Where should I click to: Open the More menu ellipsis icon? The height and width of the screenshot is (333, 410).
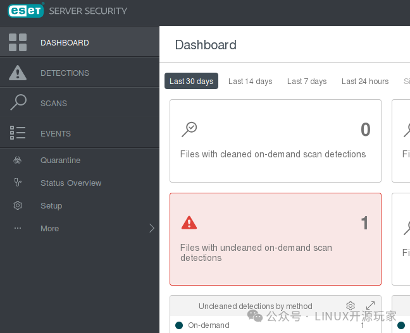[18, 229]
